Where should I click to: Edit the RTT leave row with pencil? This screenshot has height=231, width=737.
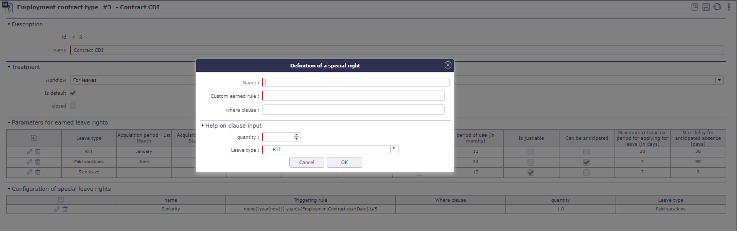click(x=29, y=151)
